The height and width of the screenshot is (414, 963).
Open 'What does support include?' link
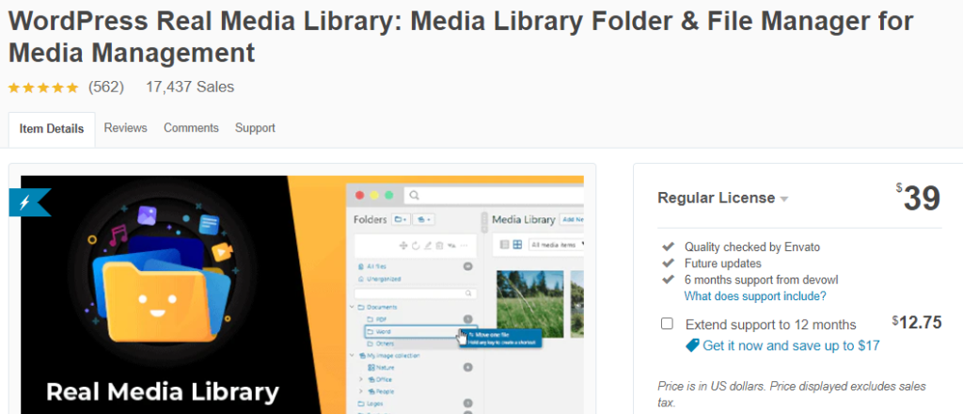click(755, 296)
